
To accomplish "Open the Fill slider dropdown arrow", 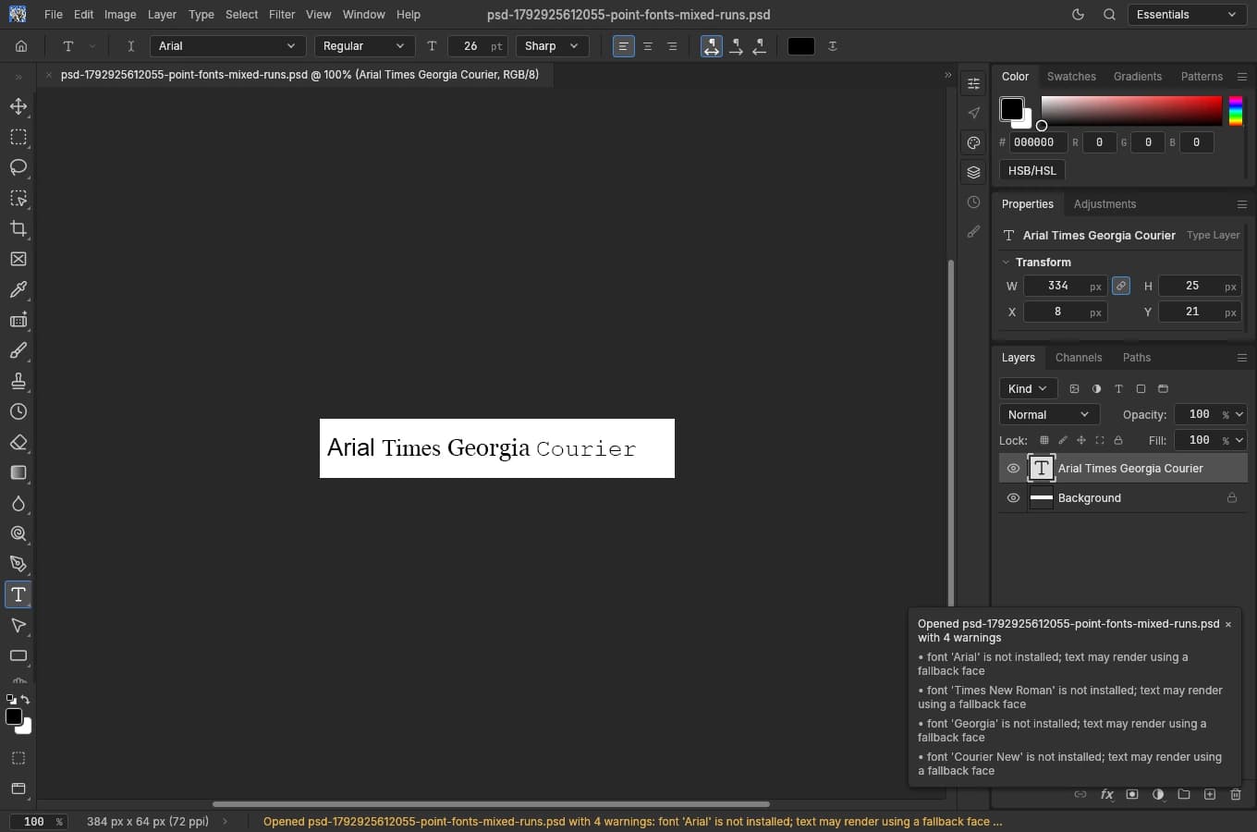I will pyautogui.click(x=1239, y=440).
